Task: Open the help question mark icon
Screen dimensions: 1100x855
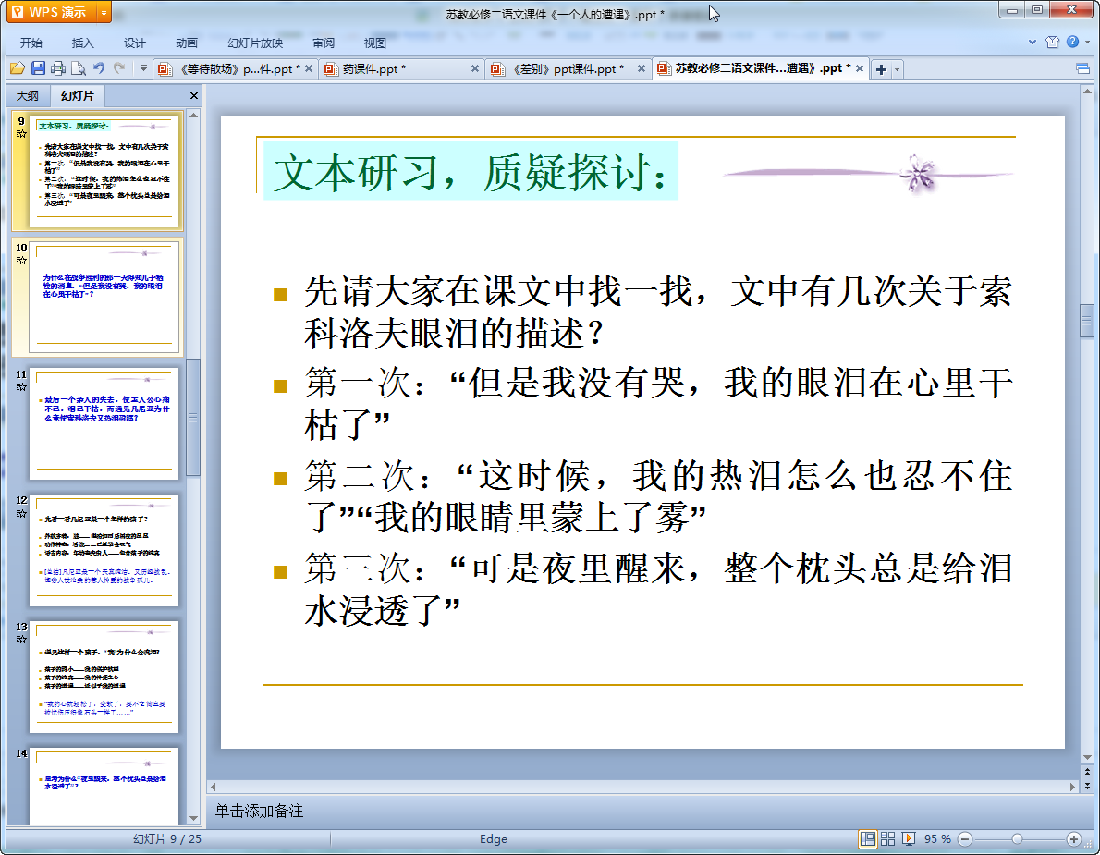Action: [1072, 43]
